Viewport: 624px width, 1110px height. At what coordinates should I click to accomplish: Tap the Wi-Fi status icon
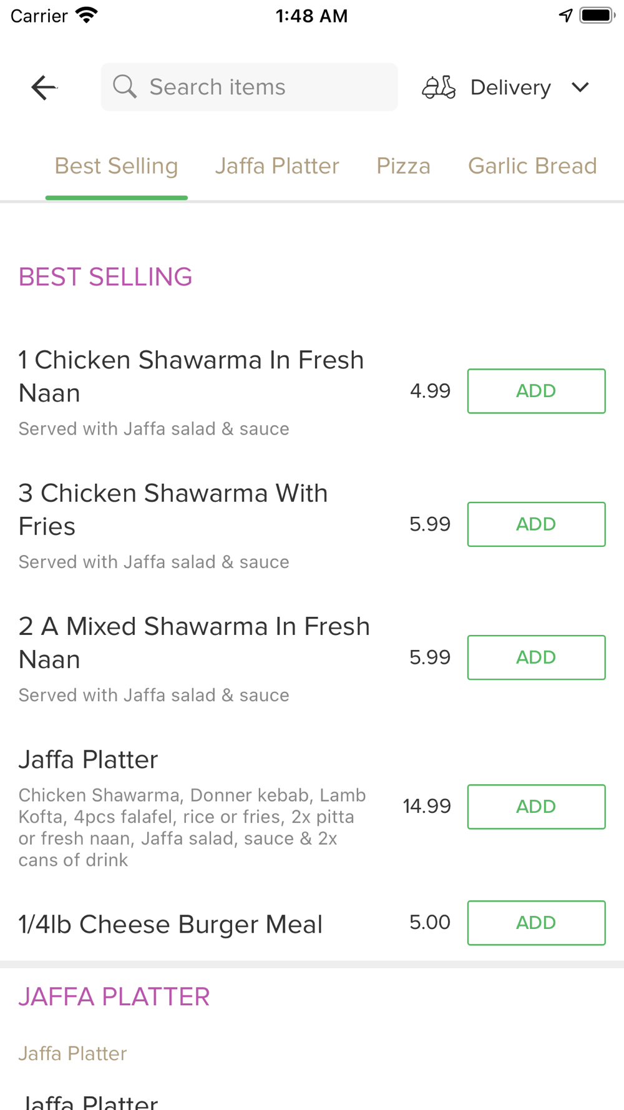pyautogui.click(x=87, y=15)
